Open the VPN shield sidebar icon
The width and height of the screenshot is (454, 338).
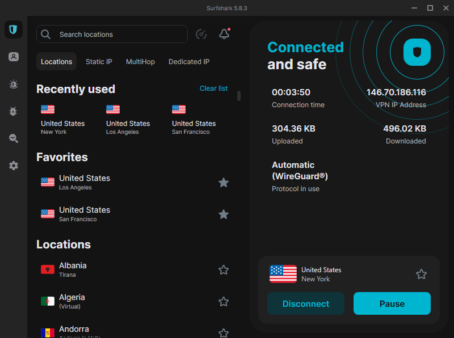(x=13, y=29)
